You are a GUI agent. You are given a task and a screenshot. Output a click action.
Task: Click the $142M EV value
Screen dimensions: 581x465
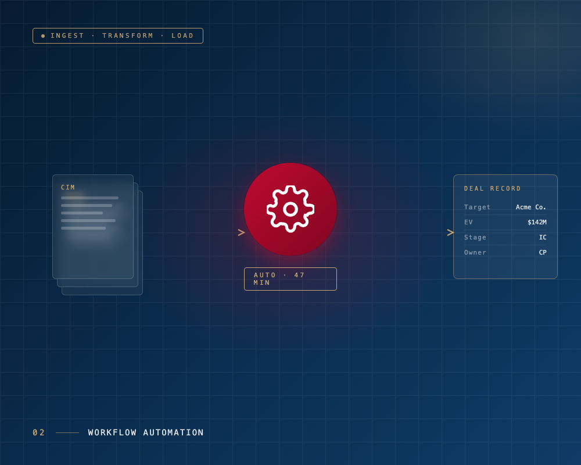537,222
